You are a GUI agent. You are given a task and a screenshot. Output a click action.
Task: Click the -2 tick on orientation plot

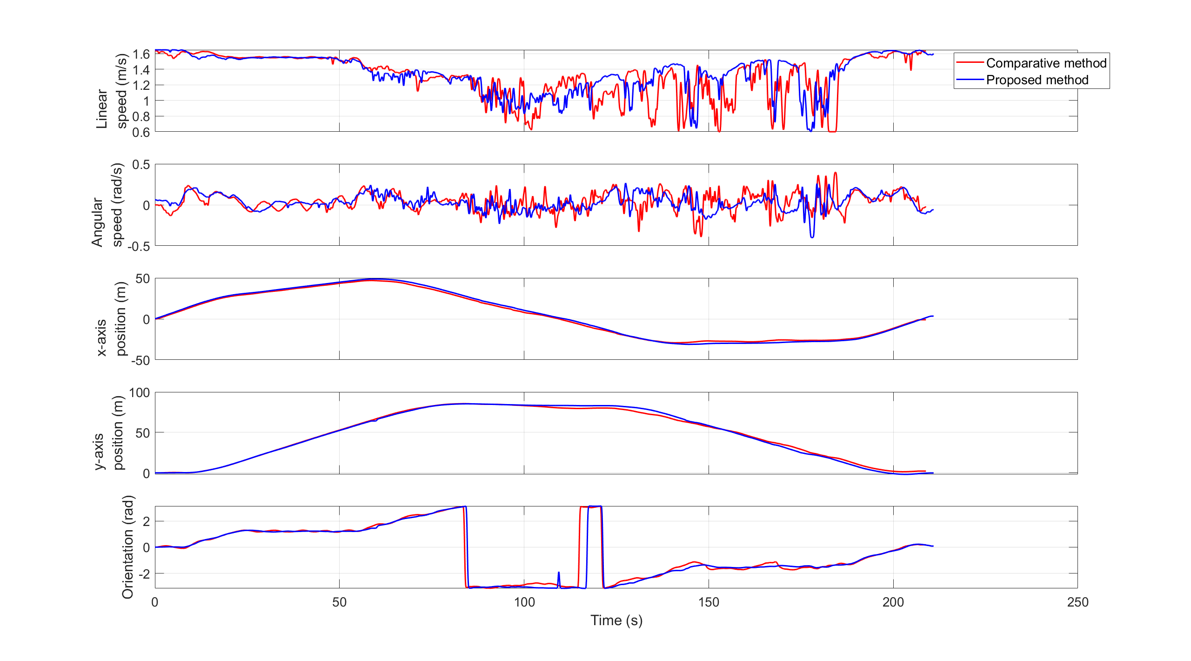[x=143, y=574]
